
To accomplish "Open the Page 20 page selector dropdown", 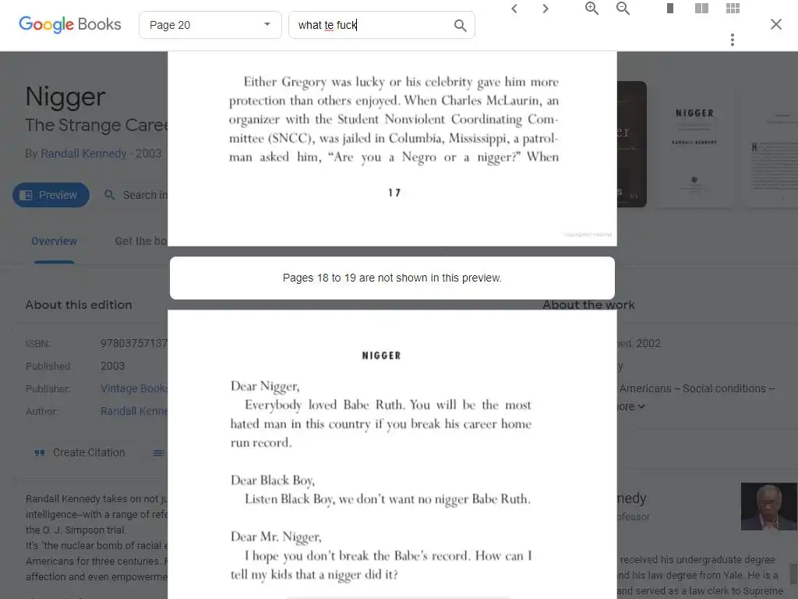I will [210, 25].
